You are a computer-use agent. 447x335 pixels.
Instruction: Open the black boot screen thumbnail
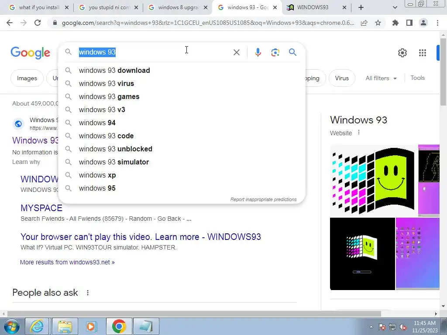pos(362,254)
